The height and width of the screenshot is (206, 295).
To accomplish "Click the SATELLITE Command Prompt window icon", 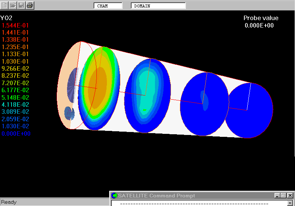I will click(x=115, y=196).
